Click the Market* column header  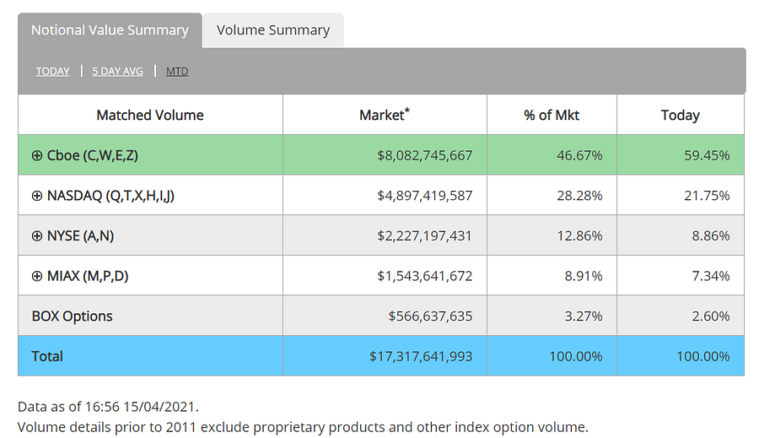[385, 115]
